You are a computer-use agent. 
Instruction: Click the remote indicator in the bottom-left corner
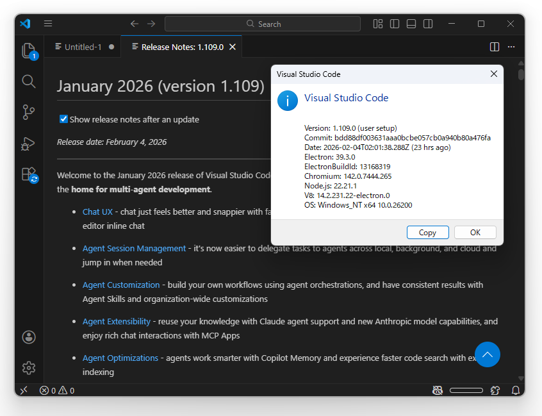click(24, 390)
